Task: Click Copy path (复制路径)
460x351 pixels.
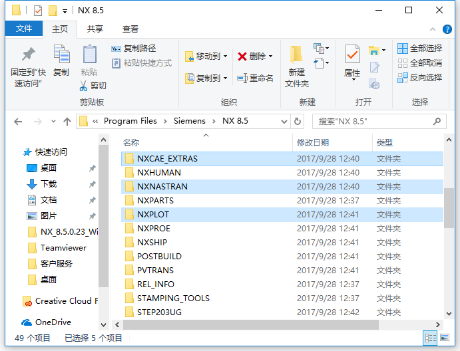Action: click(x=134, y=49)
